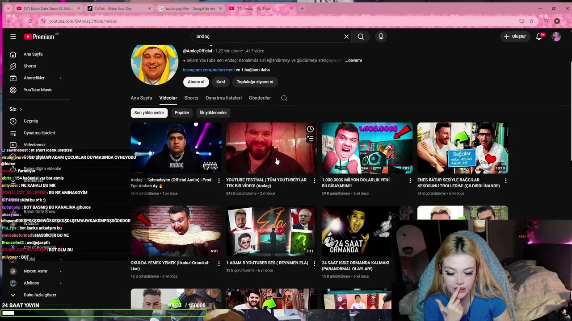This screenshot has height=321, width=572.
Task: Clear the search box with the X icon
Action: [x=346, y=37]
